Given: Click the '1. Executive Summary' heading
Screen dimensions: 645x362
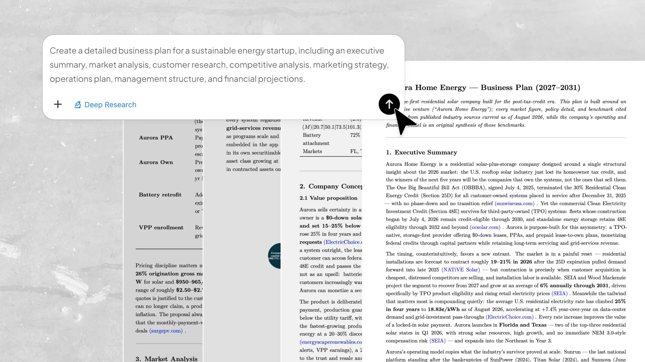Looking at the screenshot, I should (421, 152).
